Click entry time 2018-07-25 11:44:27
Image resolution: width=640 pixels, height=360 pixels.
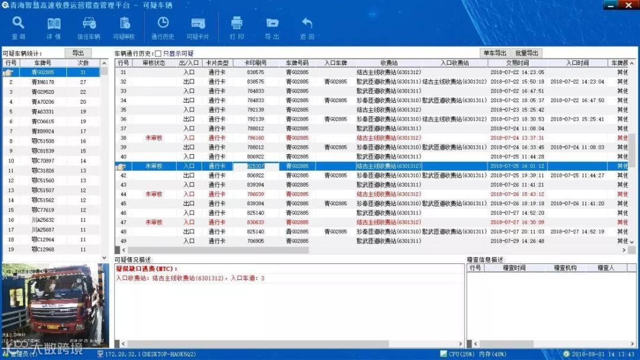[x=577, y=176]
